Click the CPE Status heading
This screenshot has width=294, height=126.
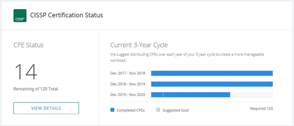click(x=29, y=45)
